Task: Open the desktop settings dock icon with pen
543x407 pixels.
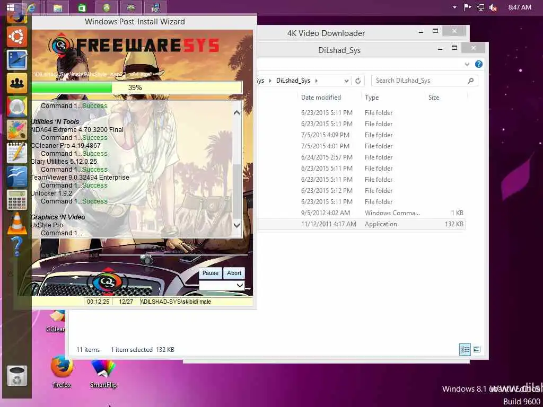Action: [16, 60]
